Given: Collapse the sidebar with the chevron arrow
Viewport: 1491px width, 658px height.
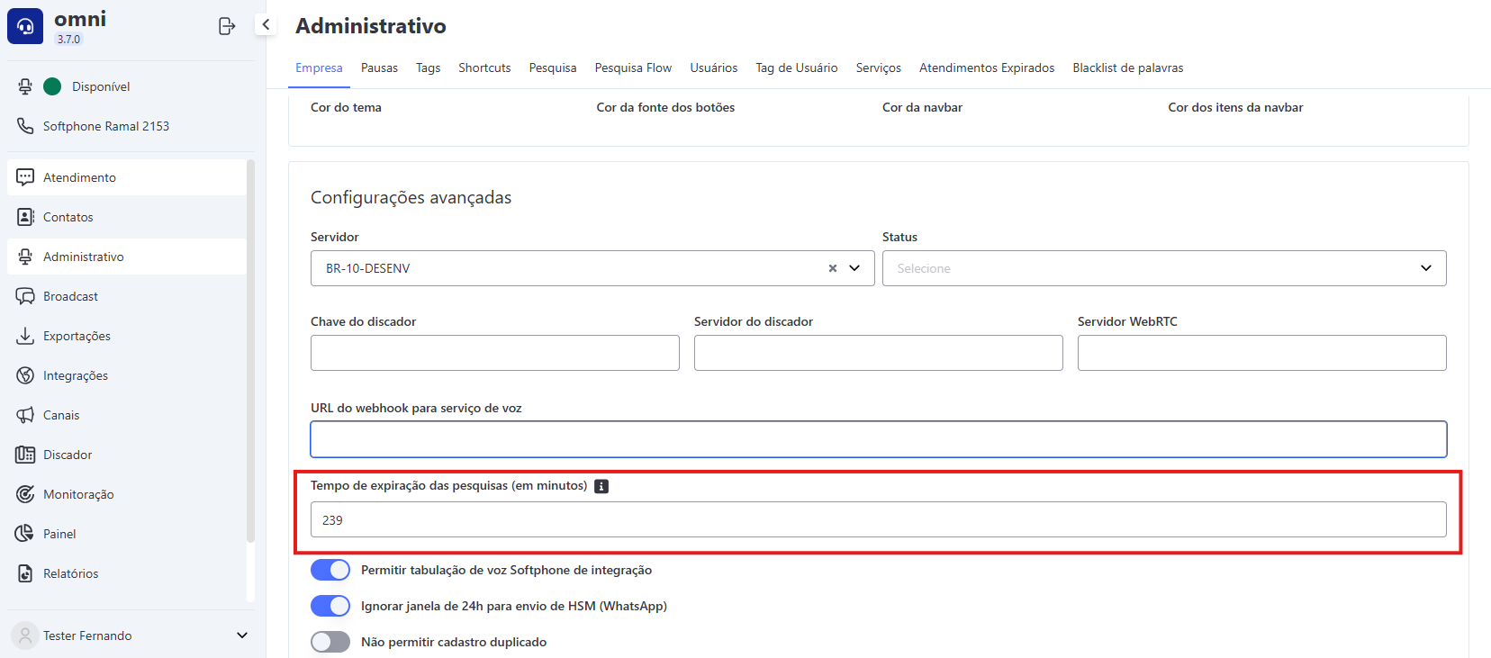Looking at the screenshot, I should 266,25.
